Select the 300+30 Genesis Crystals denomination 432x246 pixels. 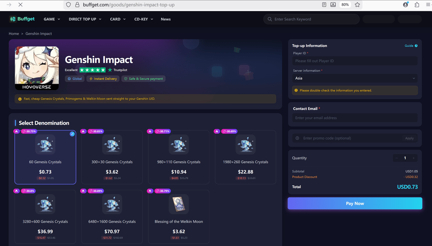112,157
